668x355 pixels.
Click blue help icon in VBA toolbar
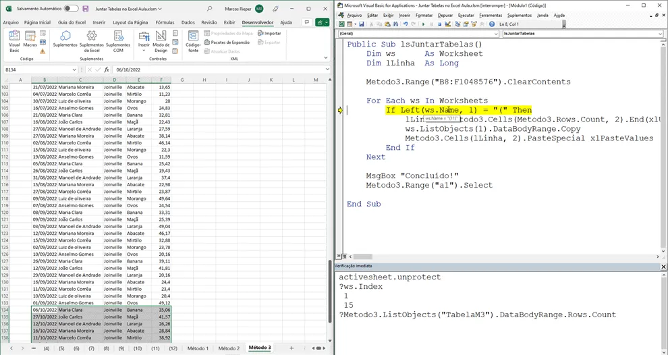click(x=492, y=24)
